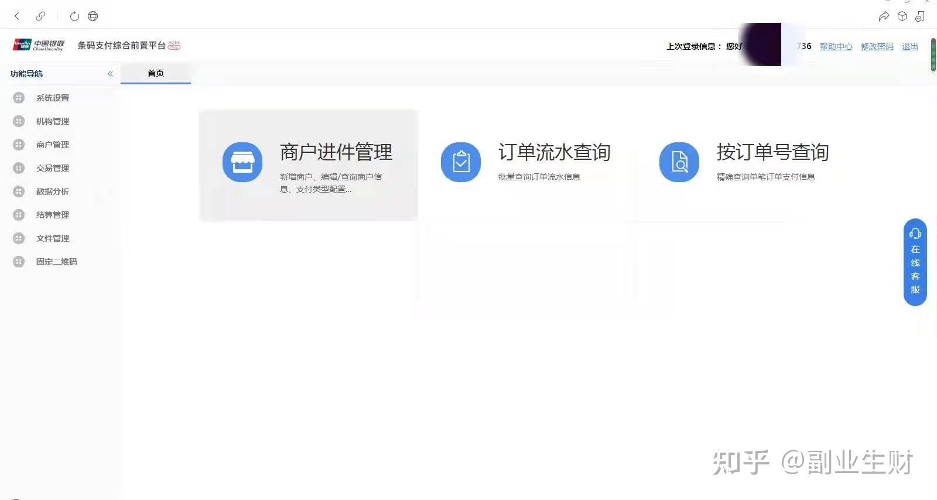Viewport: 937px width, 500px height.
Task: Click the 退出 logout link
Action: click(909, 46)
